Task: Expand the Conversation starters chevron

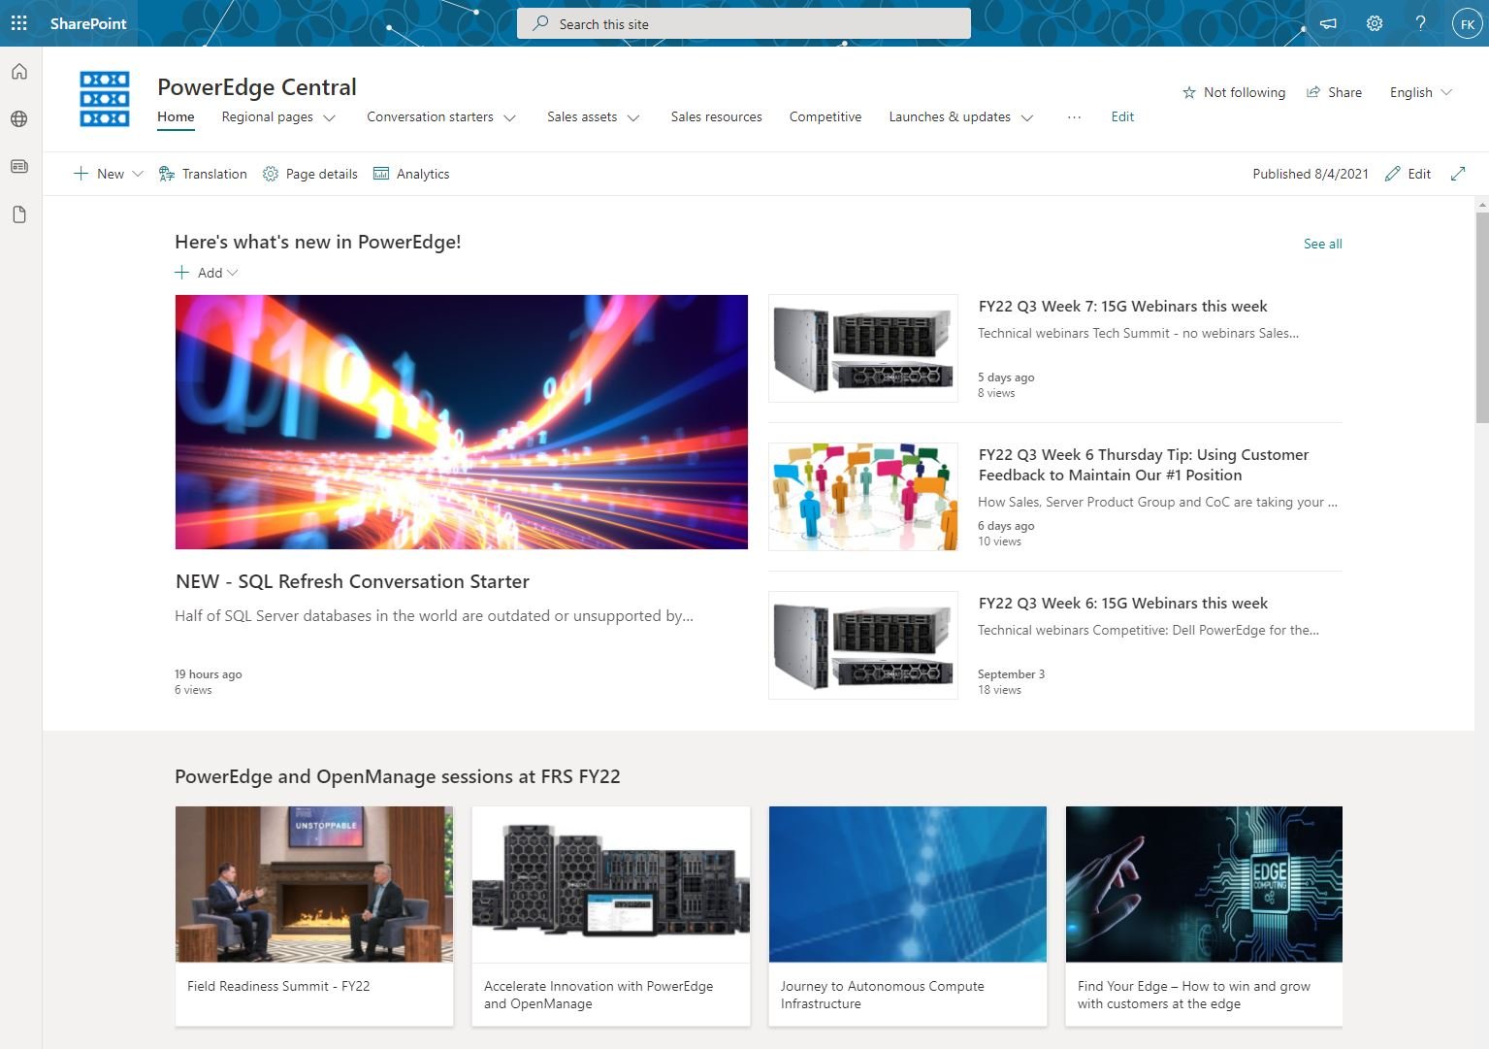Action: [x=510, y=117]
